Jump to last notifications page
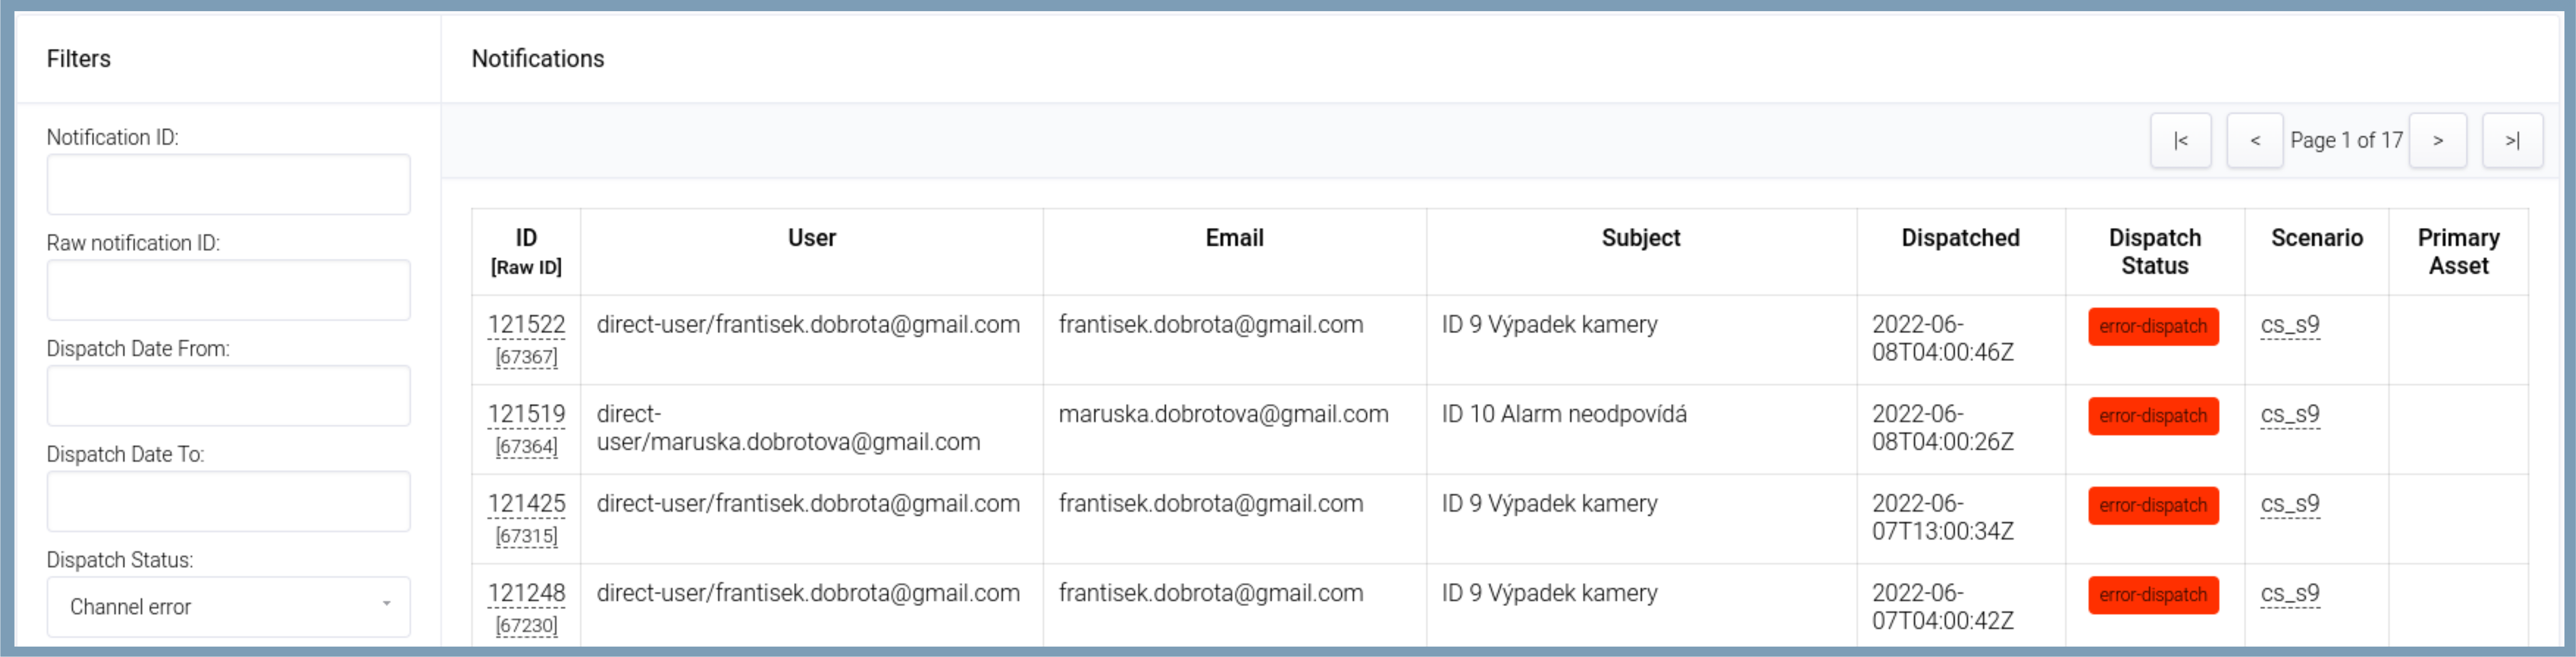2576x657 pixels. 2511,141
